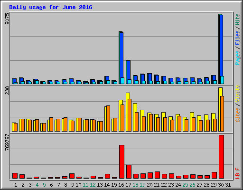Click the red KB bar for day 17
Viewport: 243px width, 190px height.
coord(129,171)
